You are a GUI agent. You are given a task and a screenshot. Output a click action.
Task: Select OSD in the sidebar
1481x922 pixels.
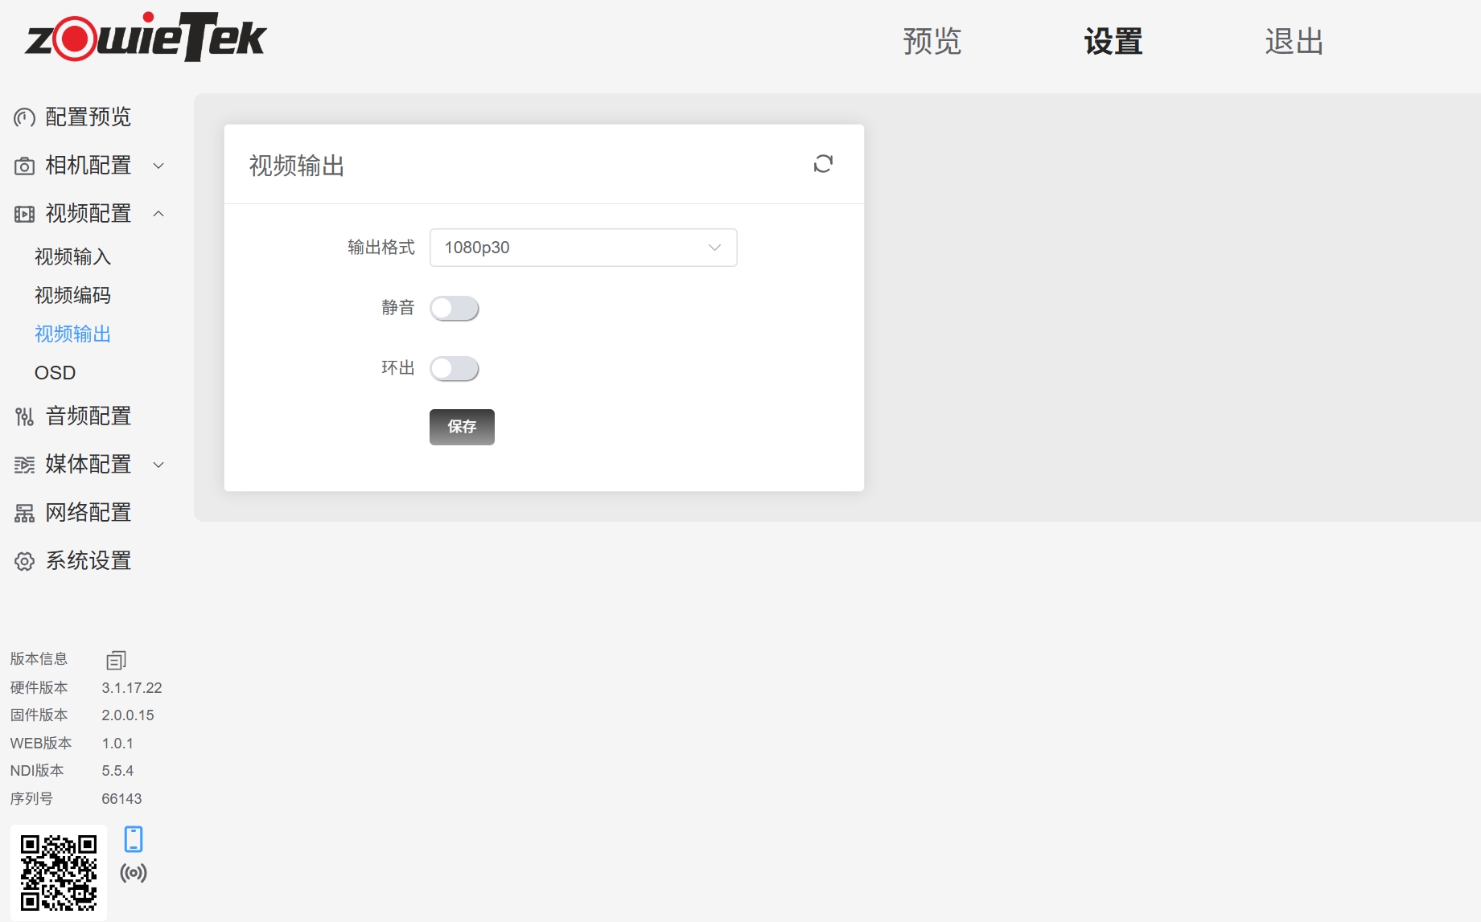(55, 373)
